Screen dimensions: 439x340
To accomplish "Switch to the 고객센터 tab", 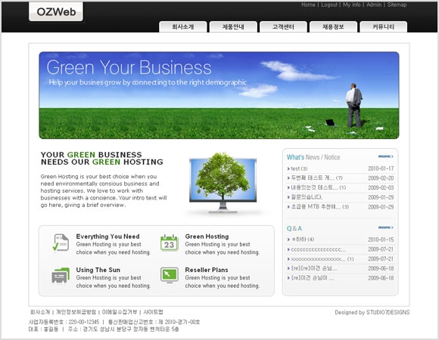I will (283, 26).
